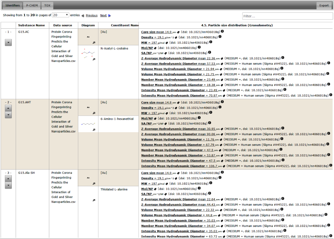Open the entries per page dropdown
The height and width of the screenshot is (239, 334).
[61, 15]
